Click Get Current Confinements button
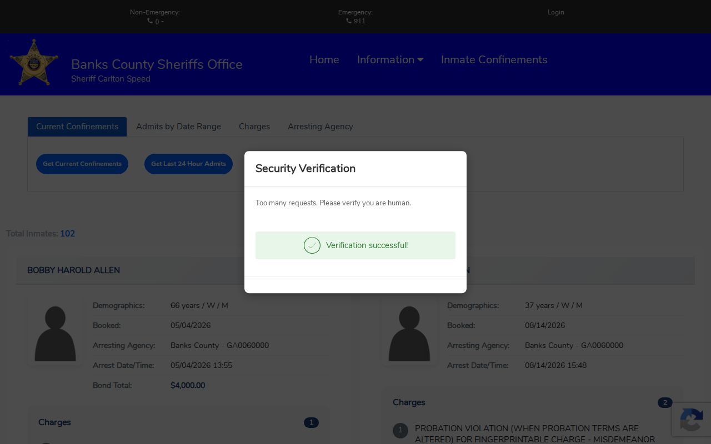 tap(82, 164)
